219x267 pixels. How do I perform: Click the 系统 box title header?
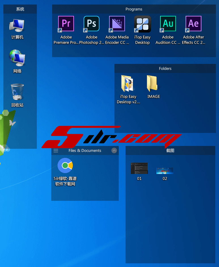[20, 9]
